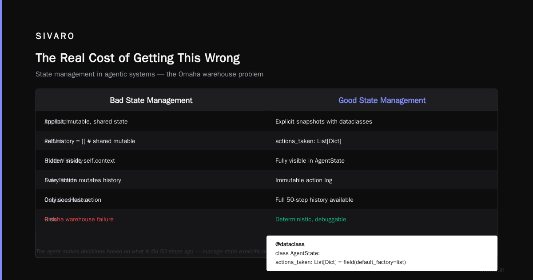This screenshot has height=280, width=533.
Task: Click the Immutable action log cell
Action: pos(304,180)
